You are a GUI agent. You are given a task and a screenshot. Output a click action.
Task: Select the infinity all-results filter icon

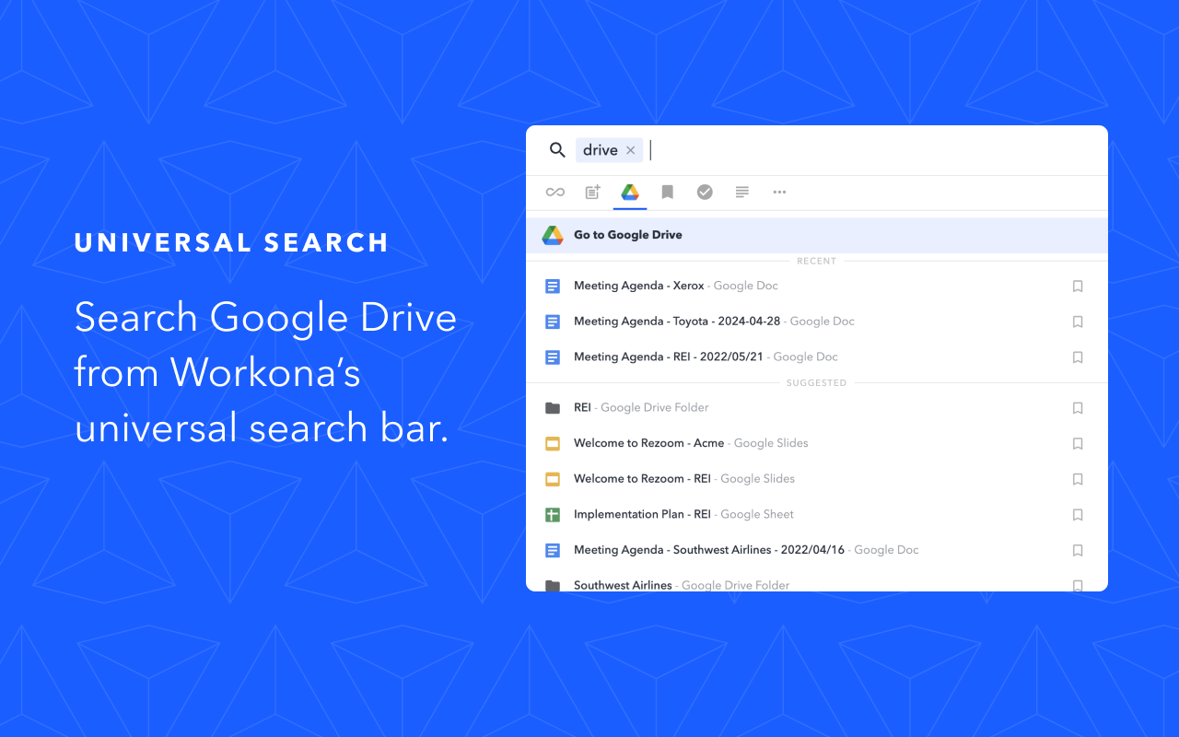[555, 192]
